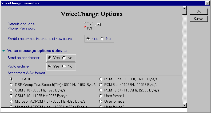Image resolution: width=211 pixels, height=113 pixels.
Task: Select No for Send as attachment
Action: tap(64, 58)
